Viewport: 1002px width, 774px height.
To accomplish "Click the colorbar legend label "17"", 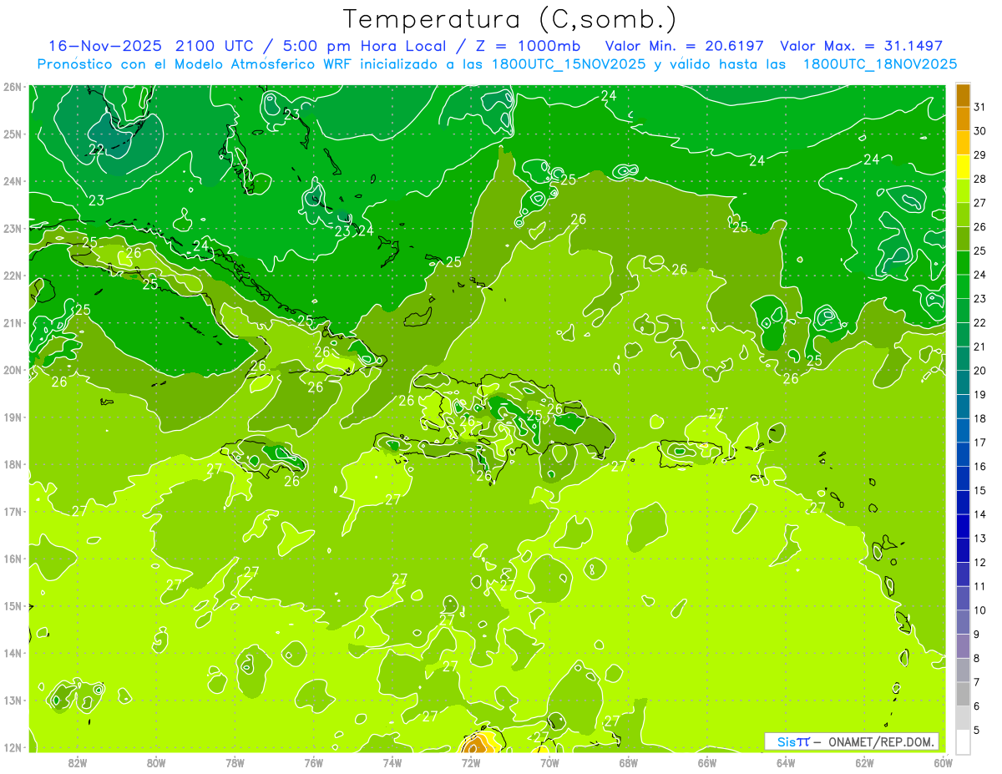I will click(980, 443).
